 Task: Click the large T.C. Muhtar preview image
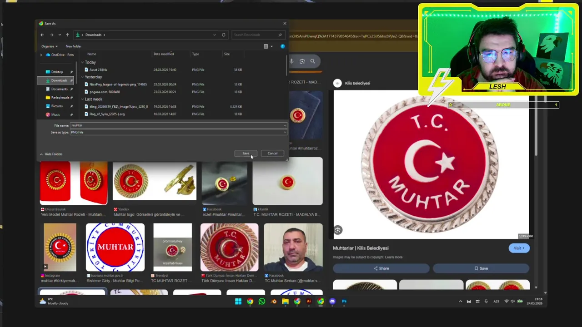(x=431, y=164)
